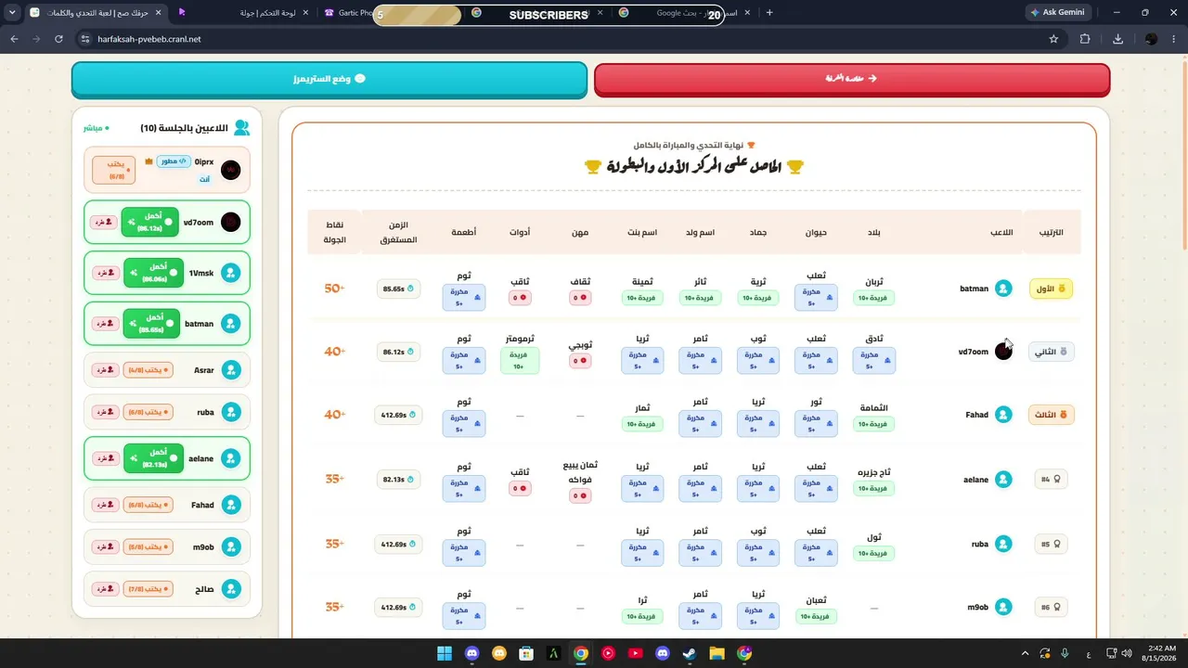Open Steam from the taskbar
This screenshot has height=668, width=1188.
tap(690, 653)
